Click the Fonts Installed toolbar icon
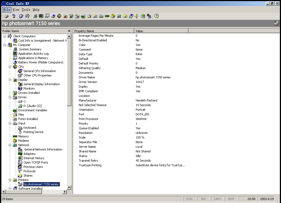Screen dimensions: 281x203 95,16
